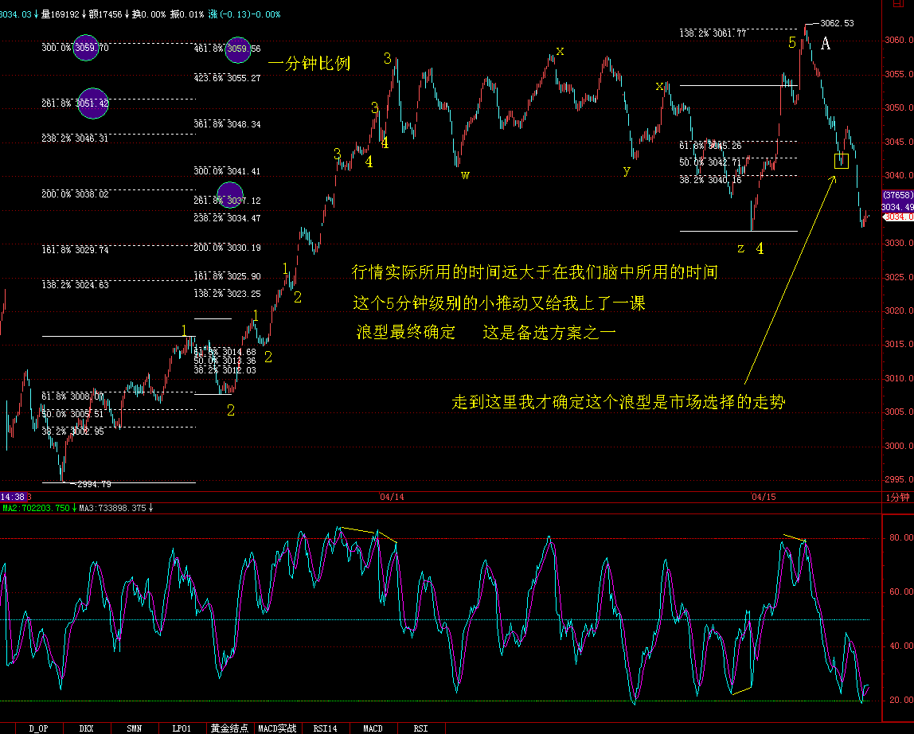Click the purple circle marking 3051.42
This screenshot has width=914, height=734.
point(91,103)
